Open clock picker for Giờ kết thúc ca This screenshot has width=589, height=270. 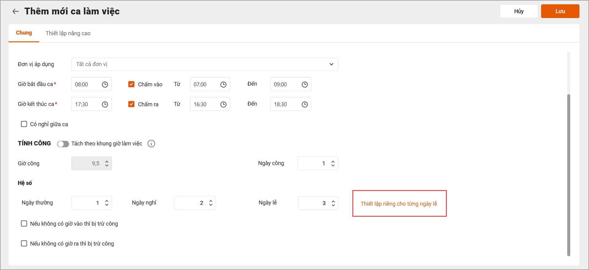[x=105, y=104]
